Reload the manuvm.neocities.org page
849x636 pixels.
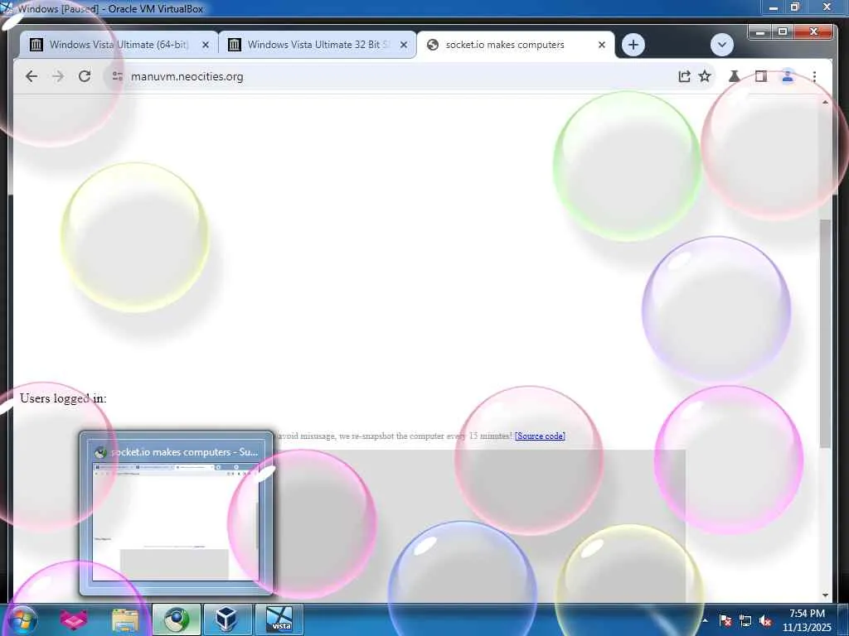85,76
